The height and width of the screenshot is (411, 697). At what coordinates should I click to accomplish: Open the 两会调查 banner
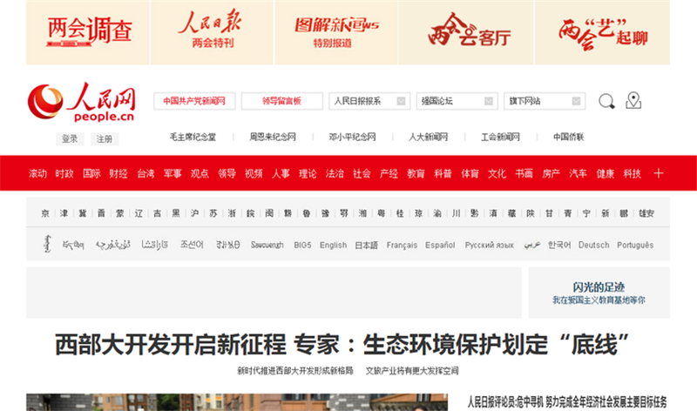tap(88, 32)
